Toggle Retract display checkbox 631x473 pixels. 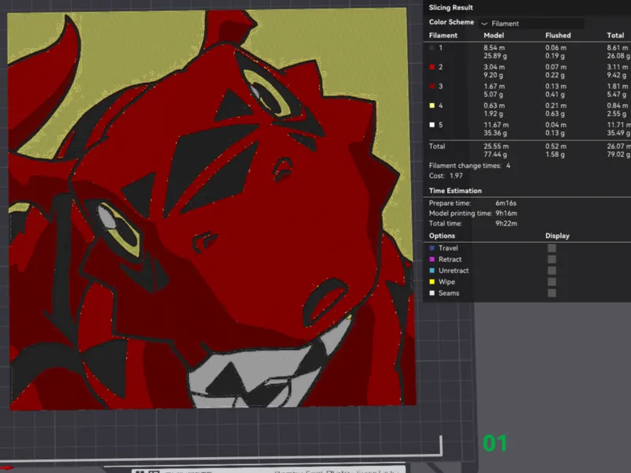point(551,259)
